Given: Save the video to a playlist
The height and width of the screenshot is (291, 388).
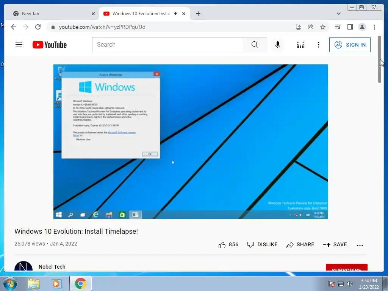Looking at the screenshot, I should 335,245.
